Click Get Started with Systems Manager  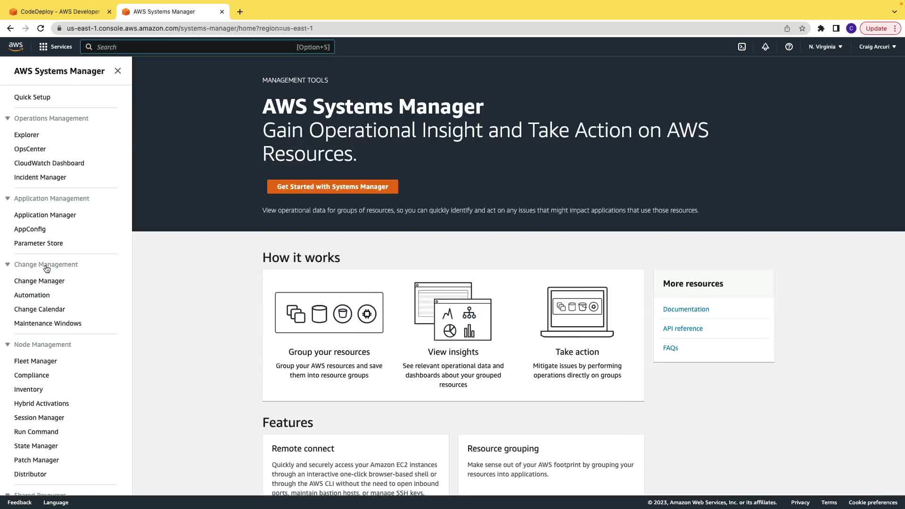[x=332, y=187]
